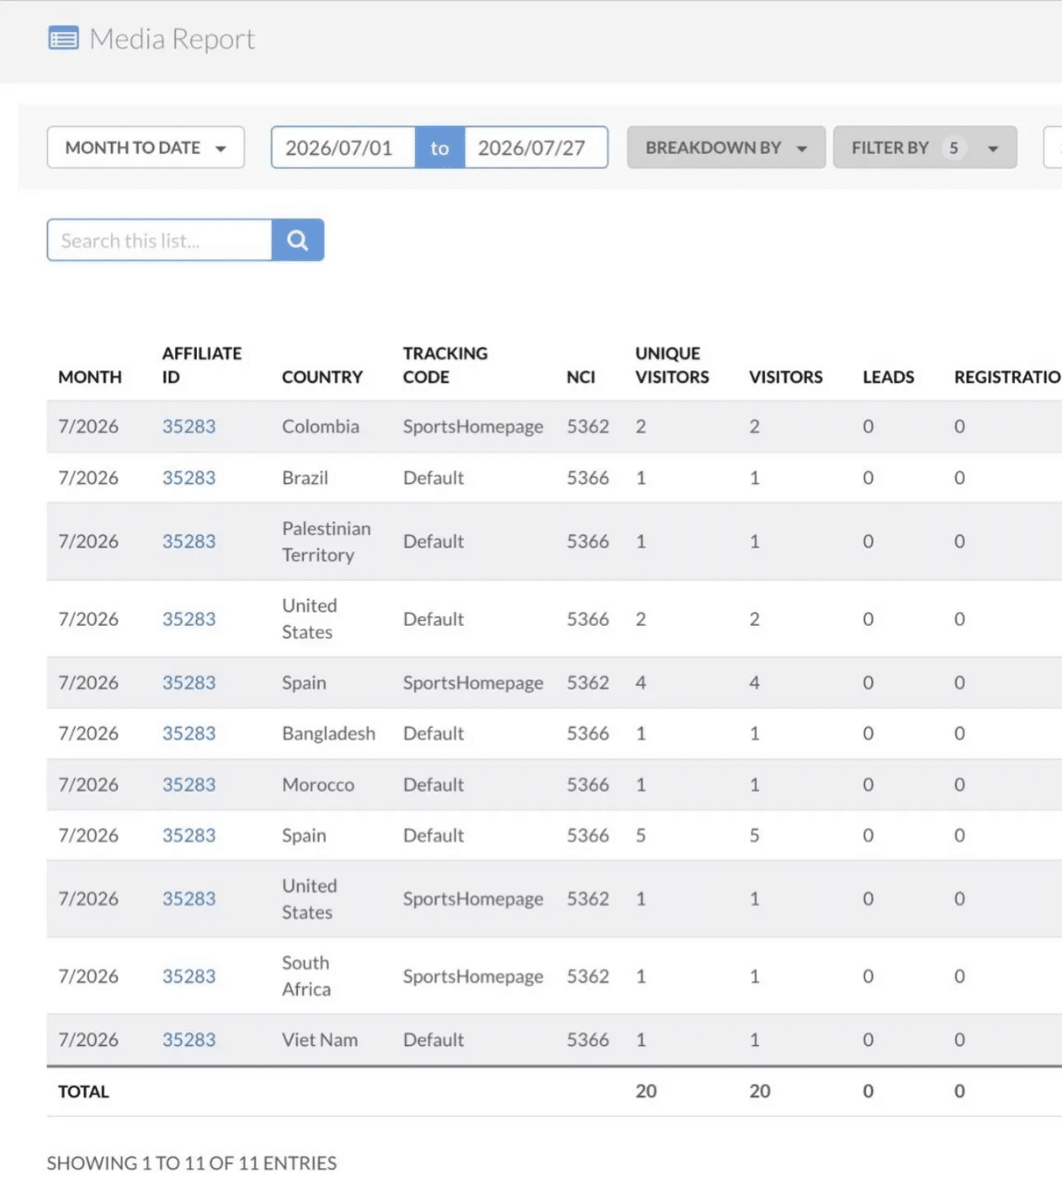Viewport: 1062px width, 1181px height.
Task: Select the Morocco country cell
Action: (318, 785)
